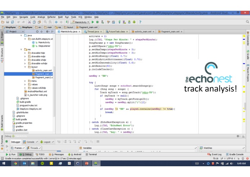This screenshot has height=177, width=250.
Task: Open Outlook from the Windows taskbar
Action: point(24,163)
